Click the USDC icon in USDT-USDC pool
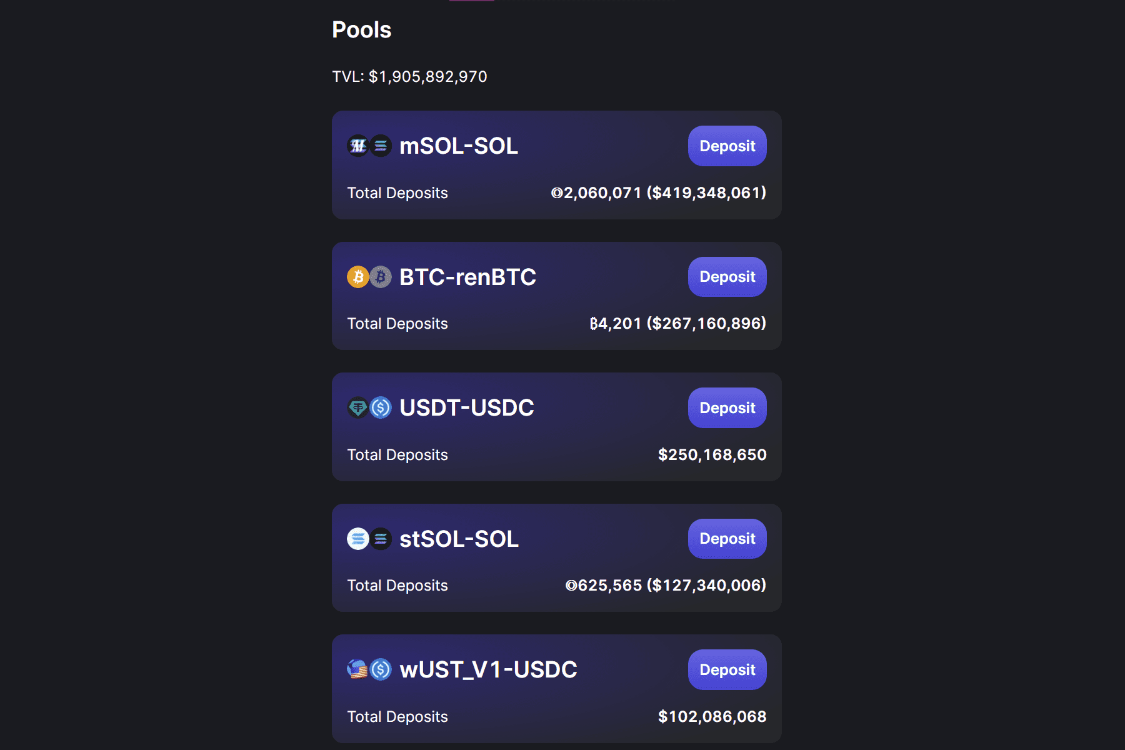1125x750 pixels. point(381,408)
